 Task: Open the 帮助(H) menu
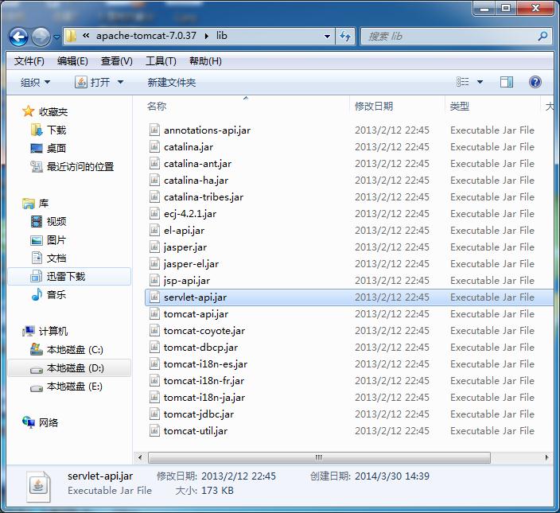tap(205, 61)
